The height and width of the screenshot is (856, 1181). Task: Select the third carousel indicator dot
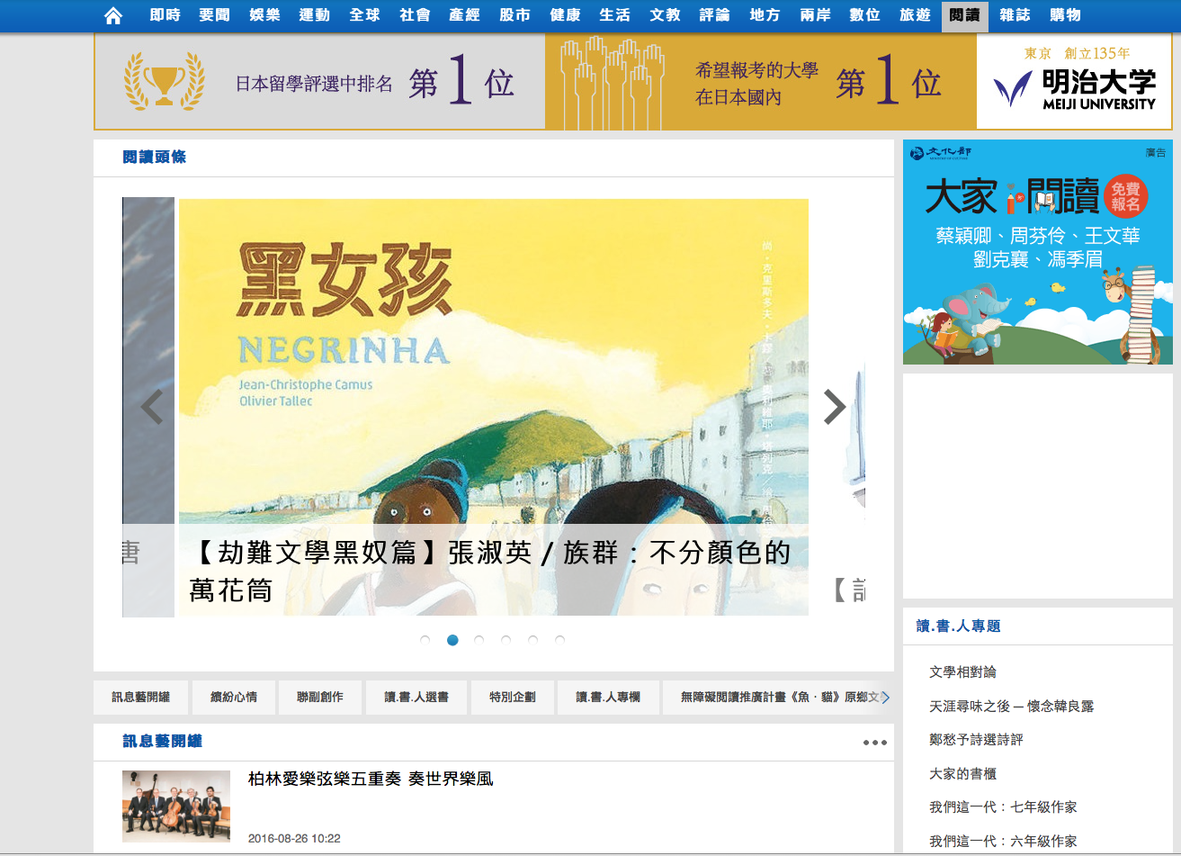[479, 640]
